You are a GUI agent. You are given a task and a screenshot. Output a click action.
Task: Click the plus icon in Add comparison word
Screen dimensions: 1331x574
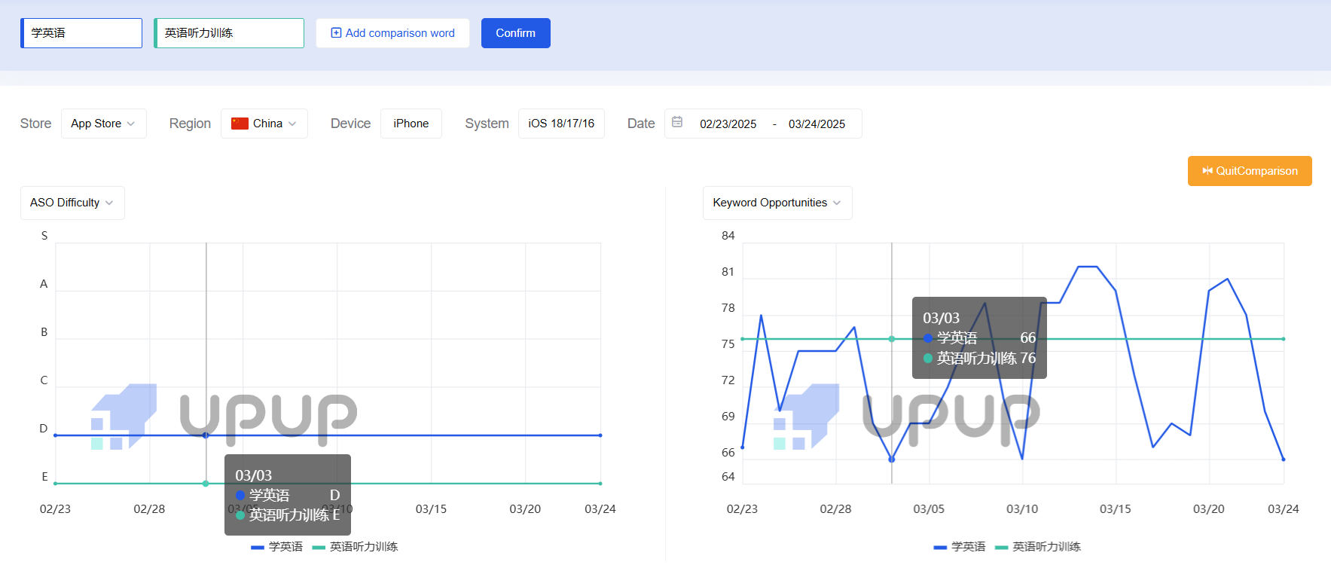tap(337, 33)
